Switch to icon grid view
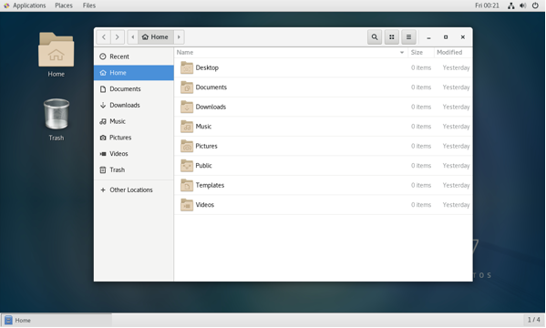Image resolution: width=546 pixels, height=328 pixels. tap(392, 37)
